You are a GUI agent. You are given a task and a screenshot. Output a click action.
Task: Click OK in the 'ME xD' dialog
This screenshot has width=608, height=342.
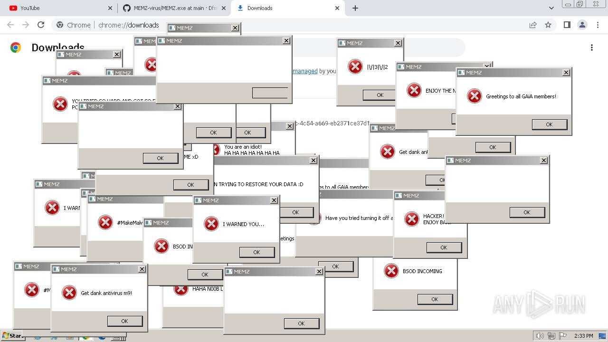(191, 185)
